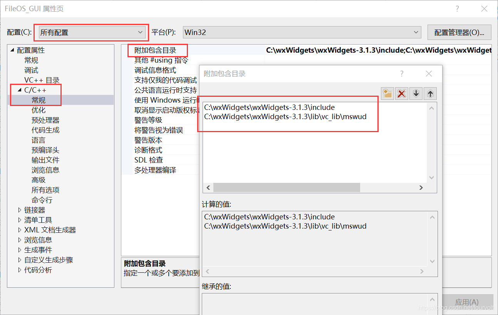Select 代码生成 in the tree
498x315 pixels.
point(45,130)
